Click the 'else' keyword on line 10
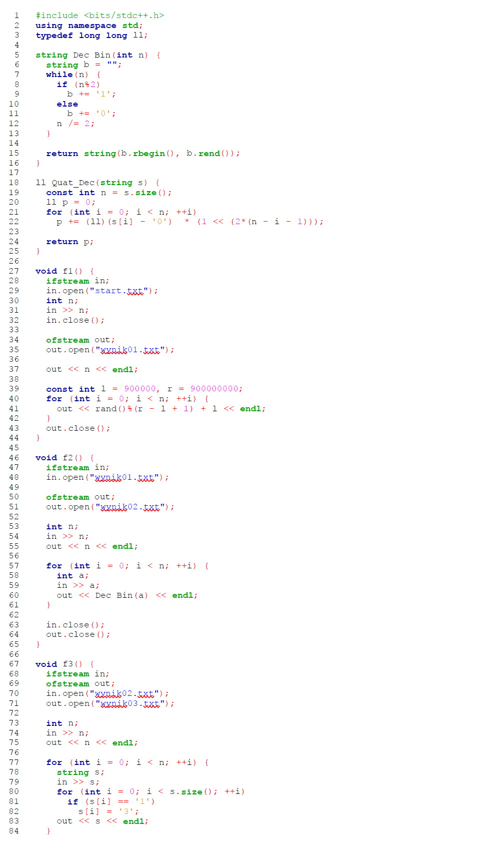494x851 pixels. 67,104
